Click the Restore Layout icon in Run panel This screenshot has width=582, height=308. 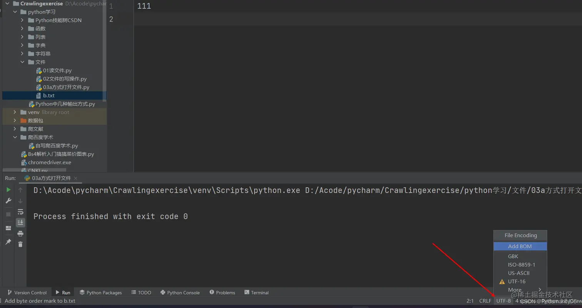coord(8,228)
